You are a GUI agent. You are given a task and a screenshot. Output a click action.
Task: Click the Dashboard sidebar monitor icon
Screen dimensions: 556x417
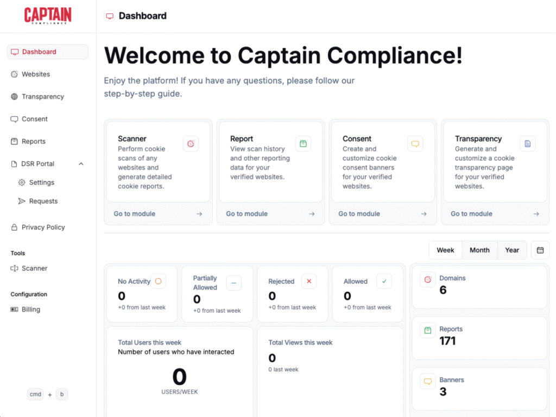(15, 52)
